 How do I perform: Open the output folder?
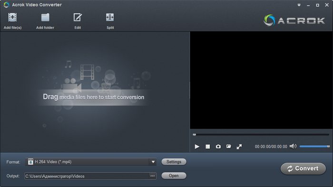174,176
